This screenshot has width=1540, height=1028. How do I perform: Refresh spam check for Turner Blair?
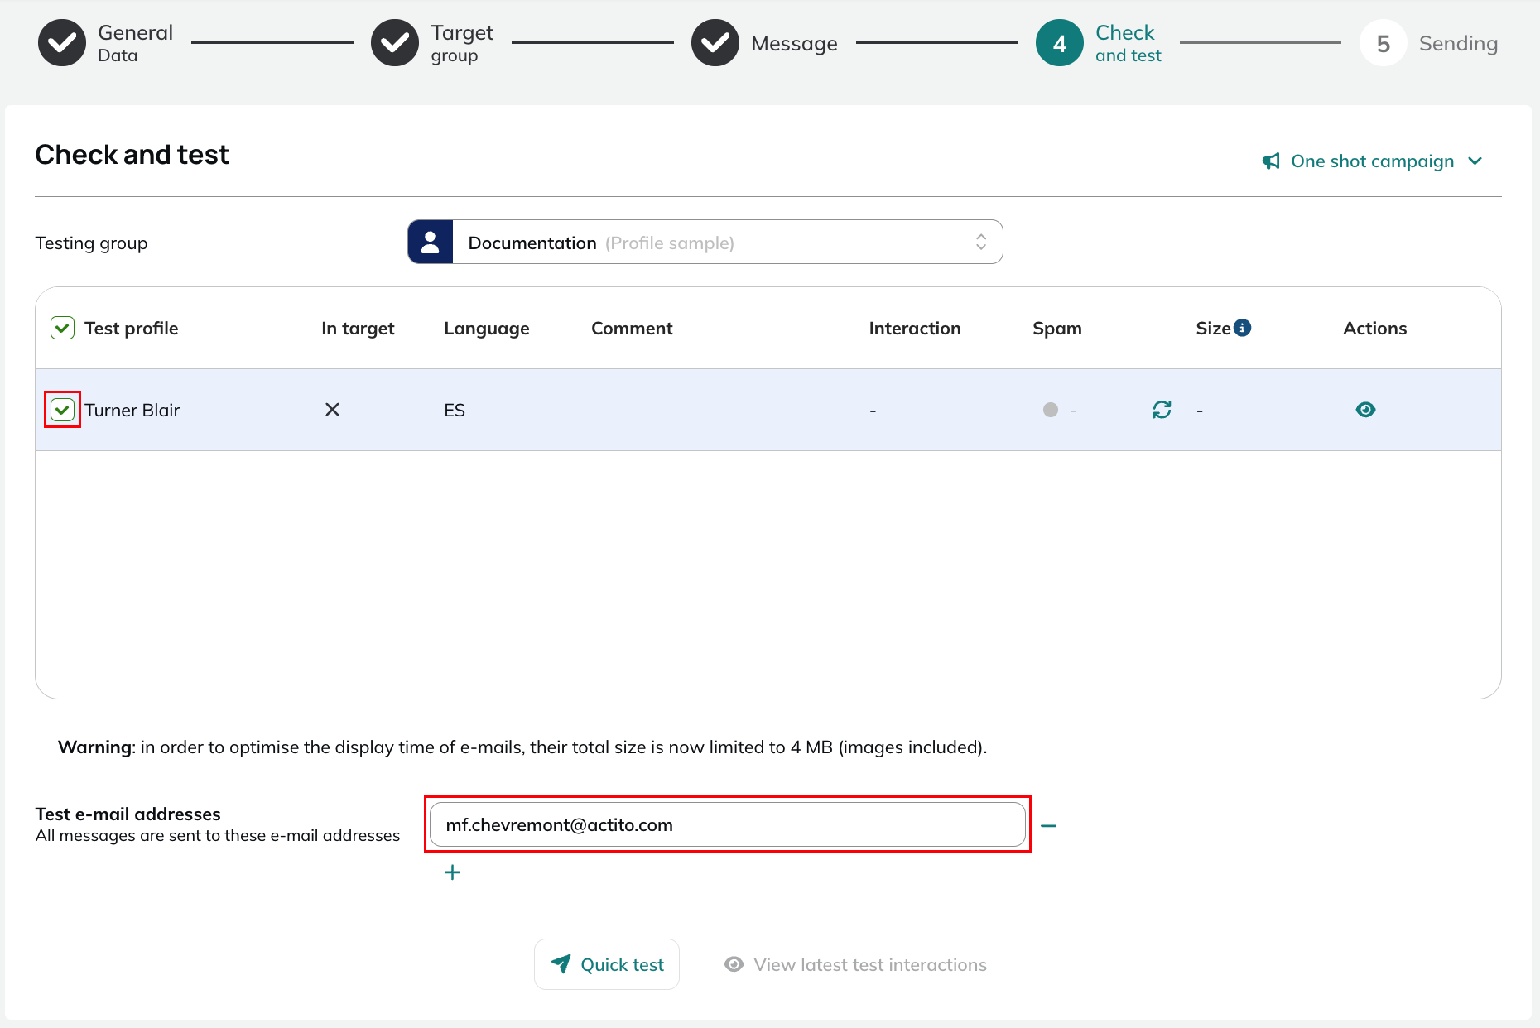point(1162,410)
